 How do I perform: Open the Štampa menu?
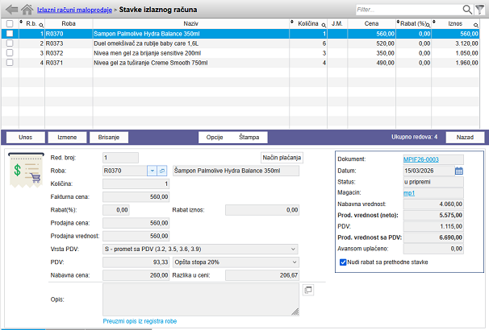(x=249, y=138)
